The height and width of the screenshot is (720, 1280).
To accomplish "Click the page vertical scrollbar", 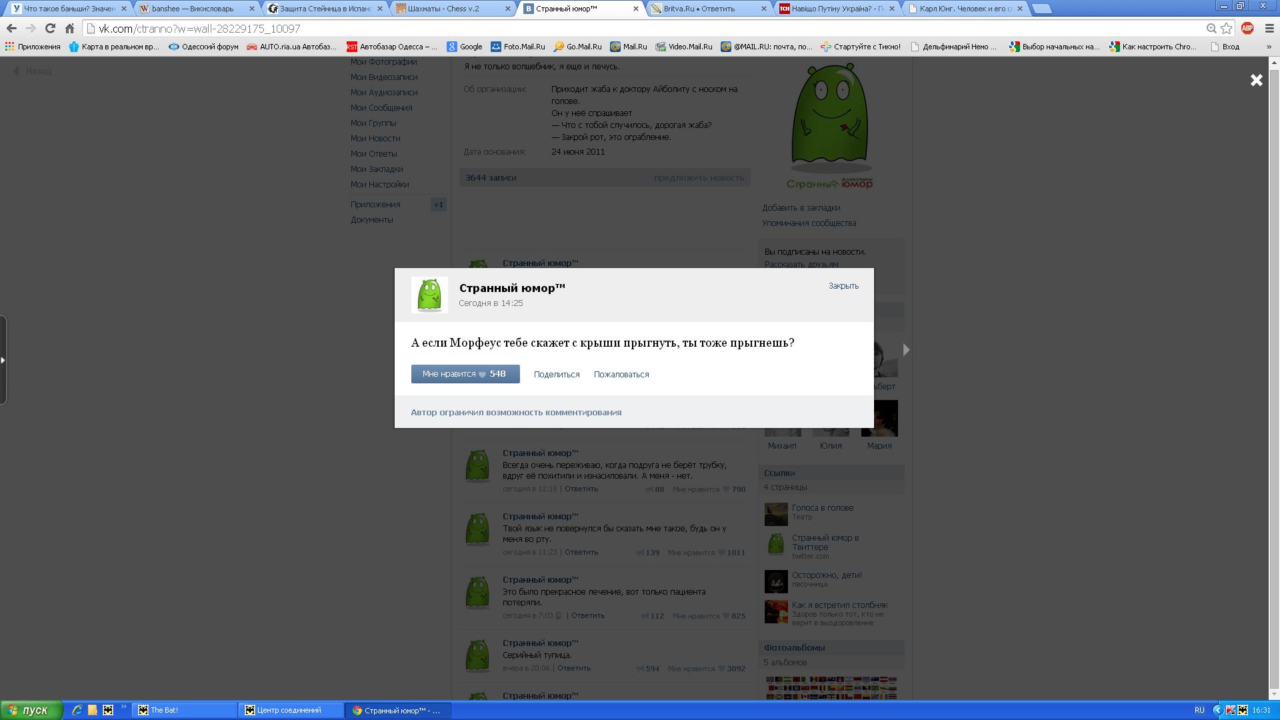I will [1274, 373].
